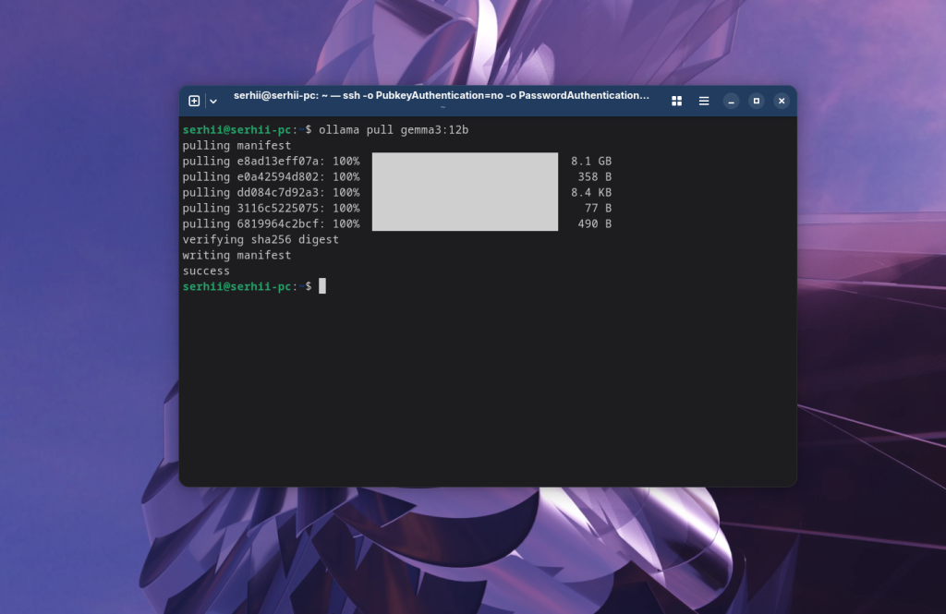Click the "8.4 KB" size value
946x614 pixels.
click(591, 192)
